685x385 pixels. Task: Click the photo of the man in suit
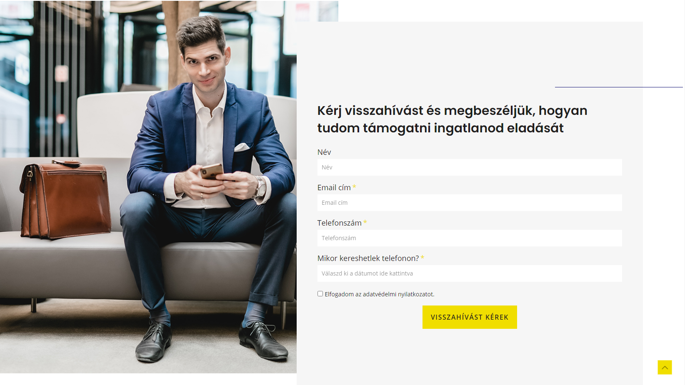click(x=148, y=187)
